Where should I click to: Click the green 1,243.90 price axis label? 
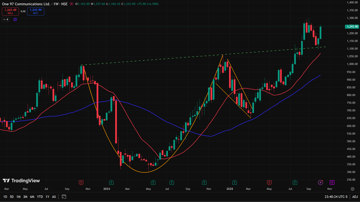click(x=352, y=27)
